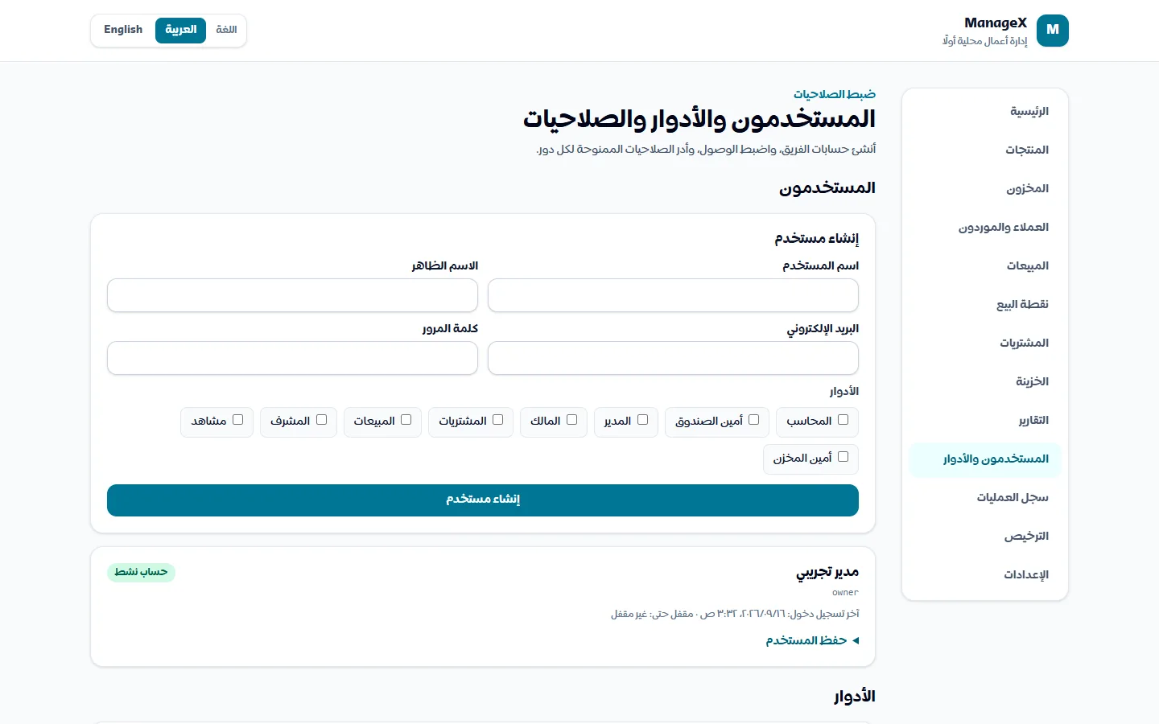
Task: Open سجل العمليات in the sidebar
Action: (985, 497)
